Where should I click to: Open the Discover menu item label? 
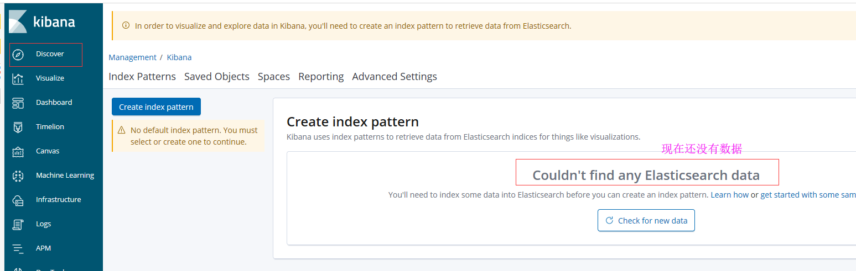tap(50, 54)
